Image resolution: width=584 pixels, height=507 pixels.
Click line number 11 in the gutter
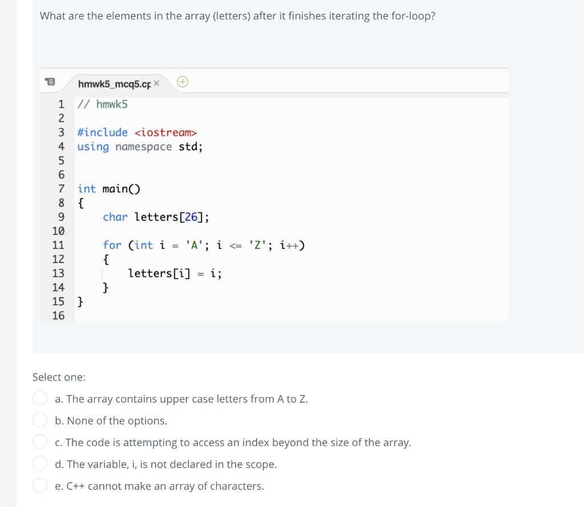(58, 245)
